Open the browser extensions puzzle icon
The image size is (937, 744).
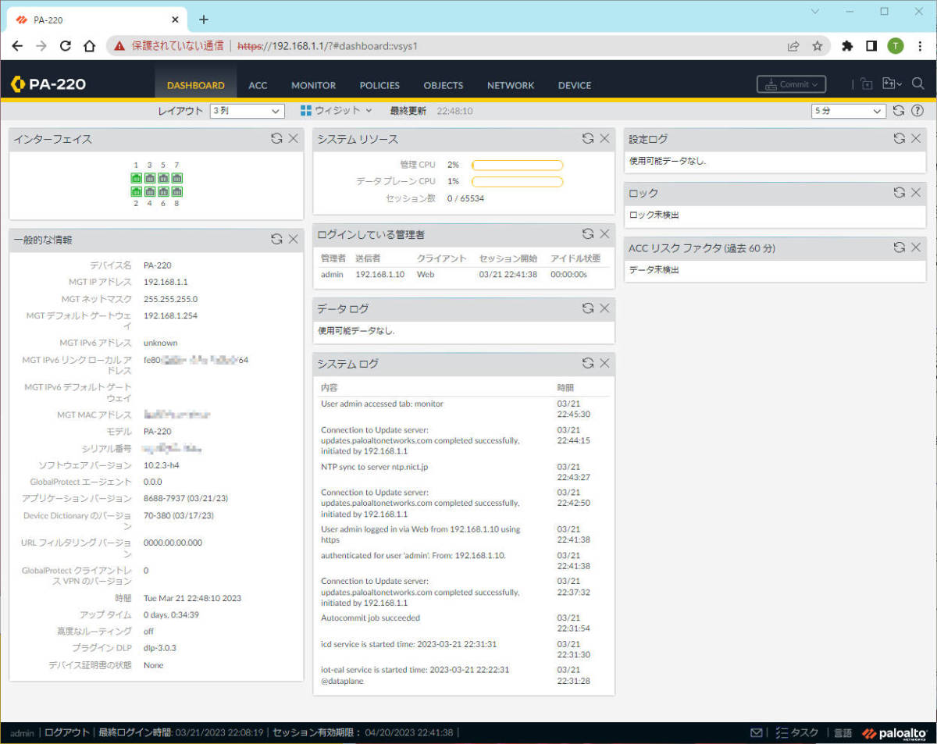pyautogui.click(x=846, y=46)
